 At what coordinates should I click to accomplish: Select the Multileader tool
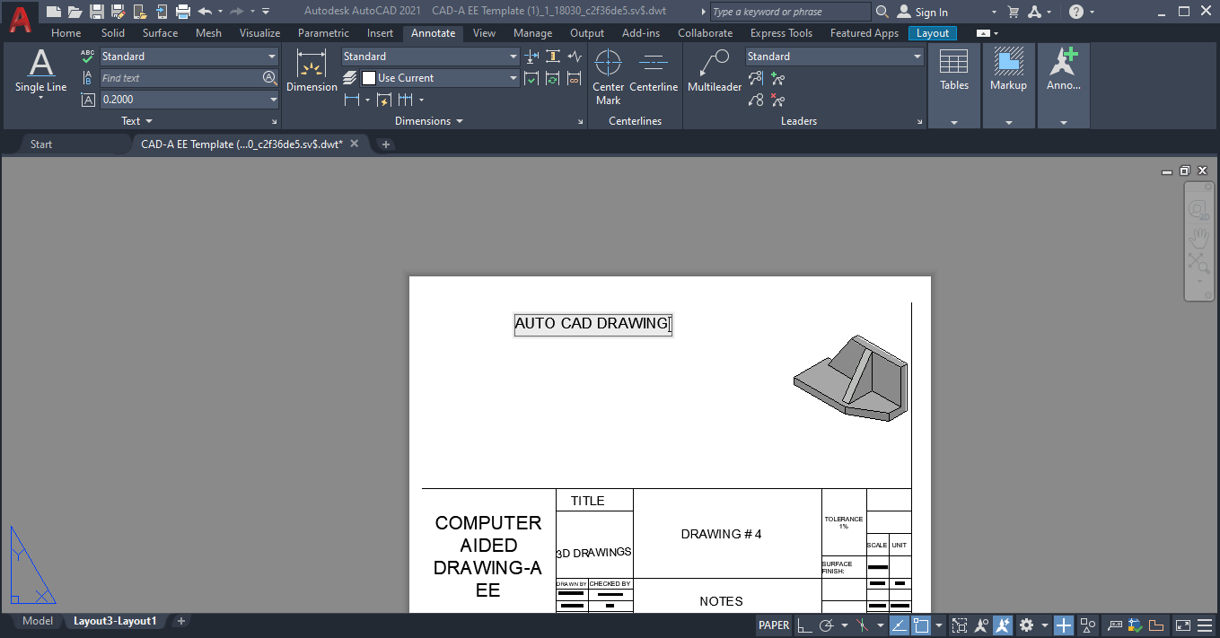tap(714, 72)
